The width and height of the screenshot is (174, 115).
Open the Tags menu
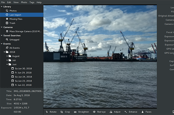[x=32, y=2]
